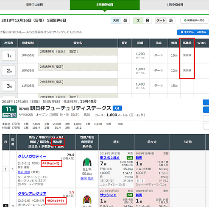The width and height of the screenshot is (209, 207).
Task: Open the サウジRC previous race link
Action: [108, 195]
